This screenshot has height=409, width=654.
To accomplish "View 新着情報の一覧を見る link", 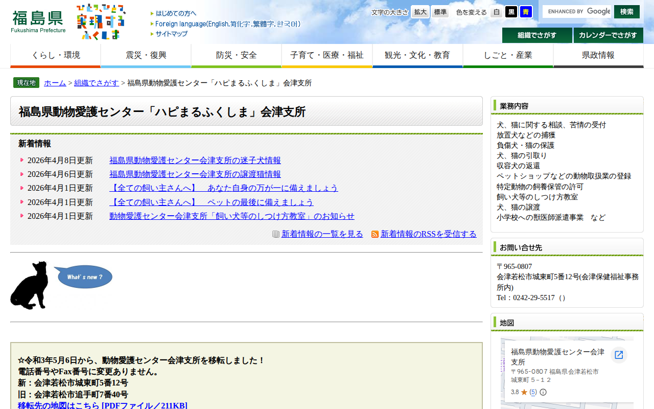I will tap(322, 234).
